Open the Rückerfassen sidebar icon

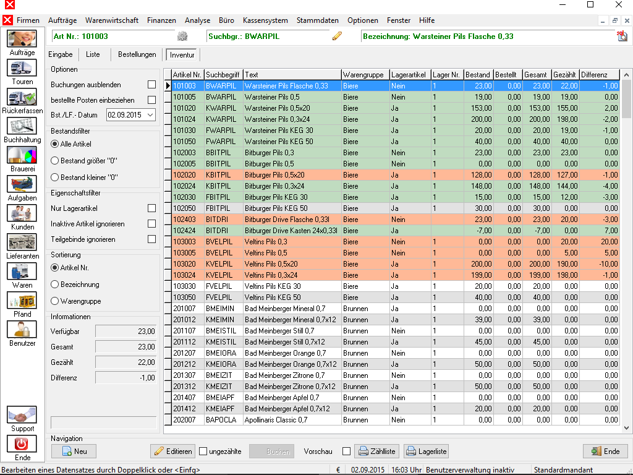(22, 97)
